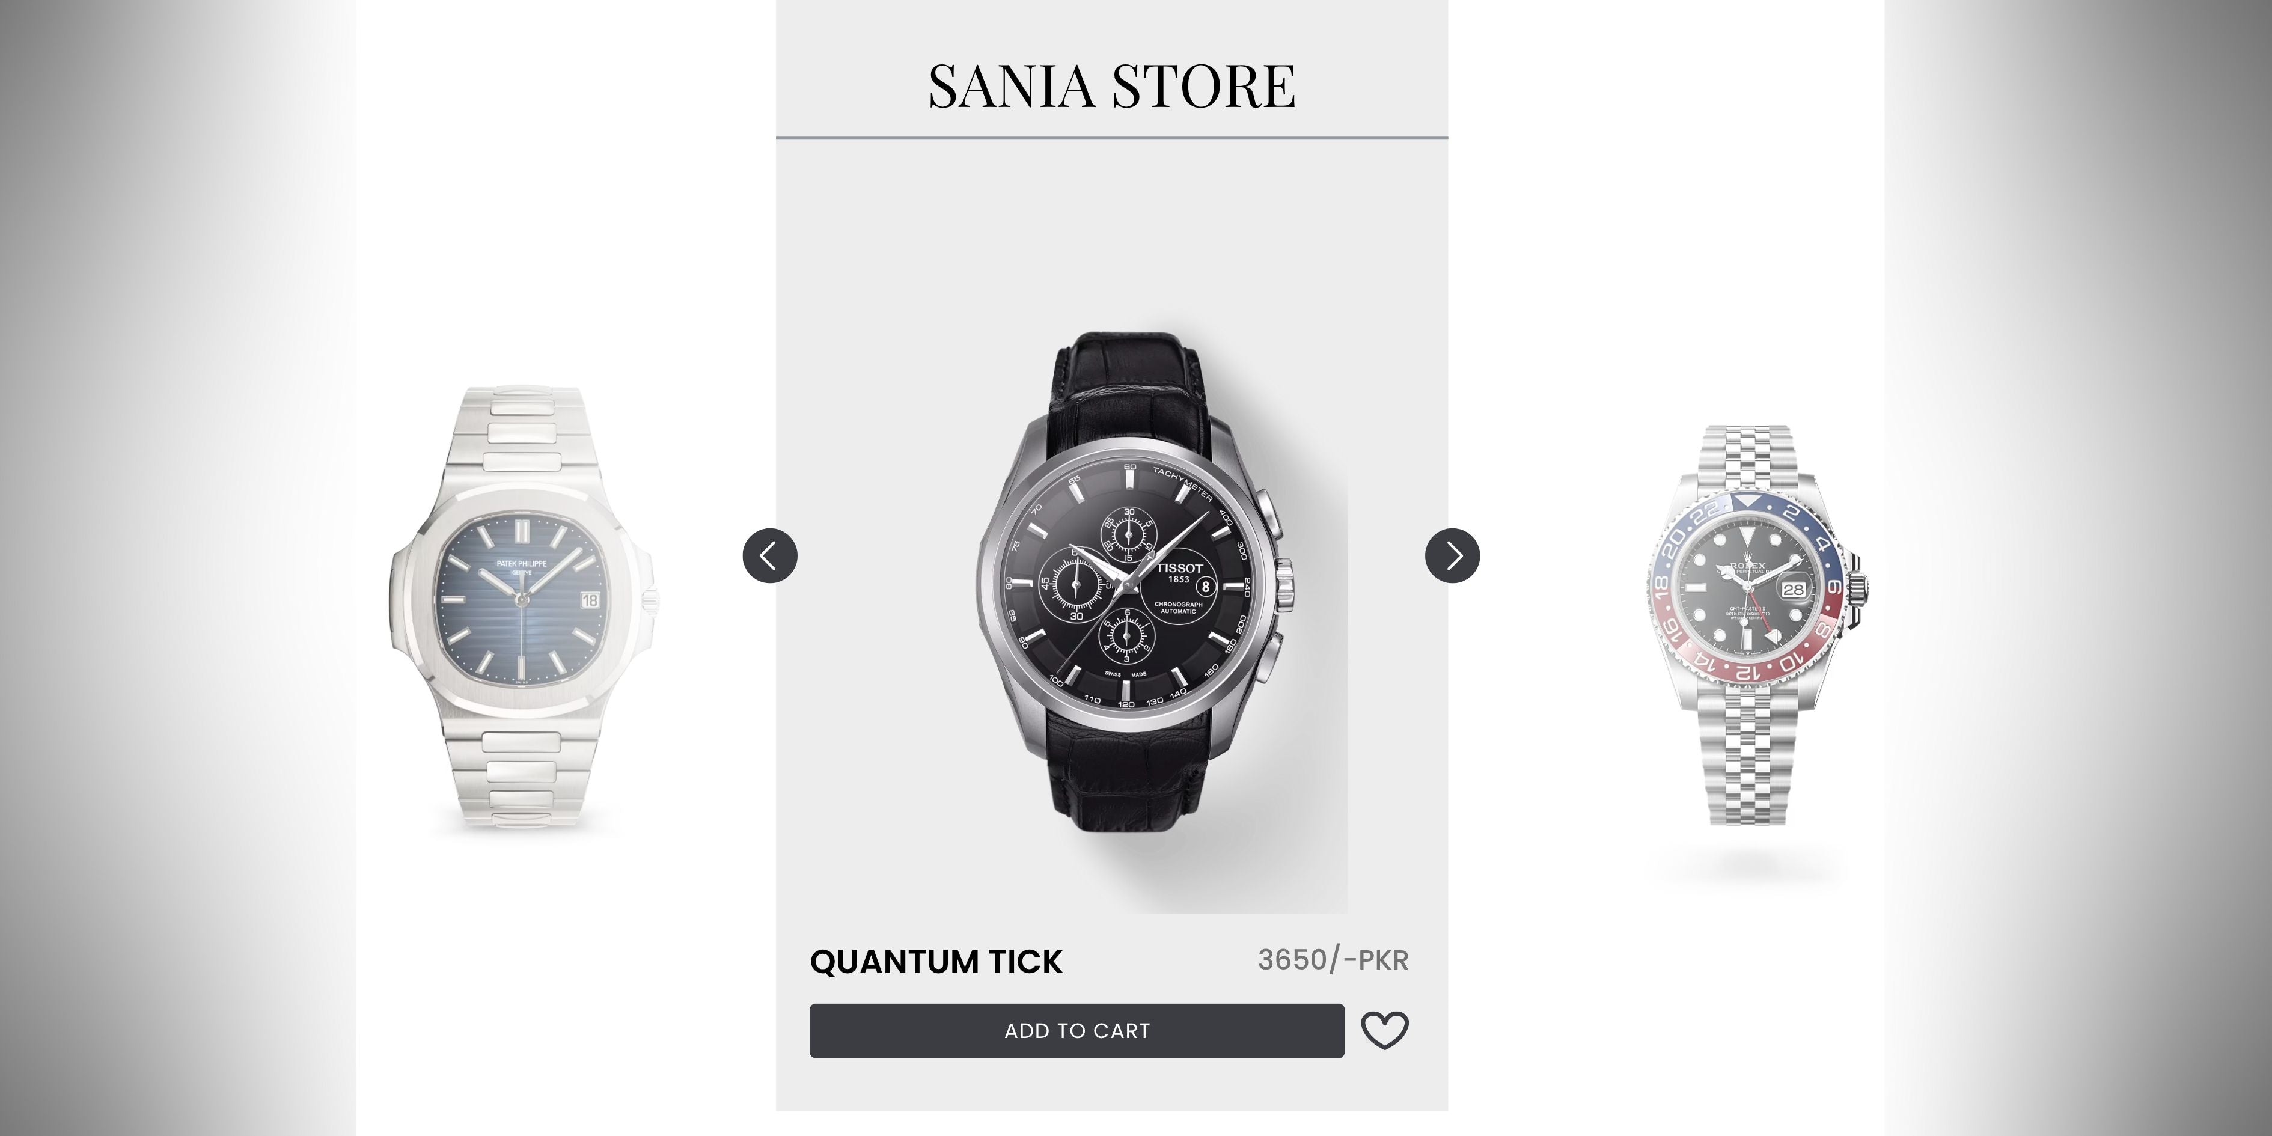Click the TISSOT 1853 logo on dial
Viewport: 2272px width, 1136px height.
pyautogui.click(x=1179, y=572)
